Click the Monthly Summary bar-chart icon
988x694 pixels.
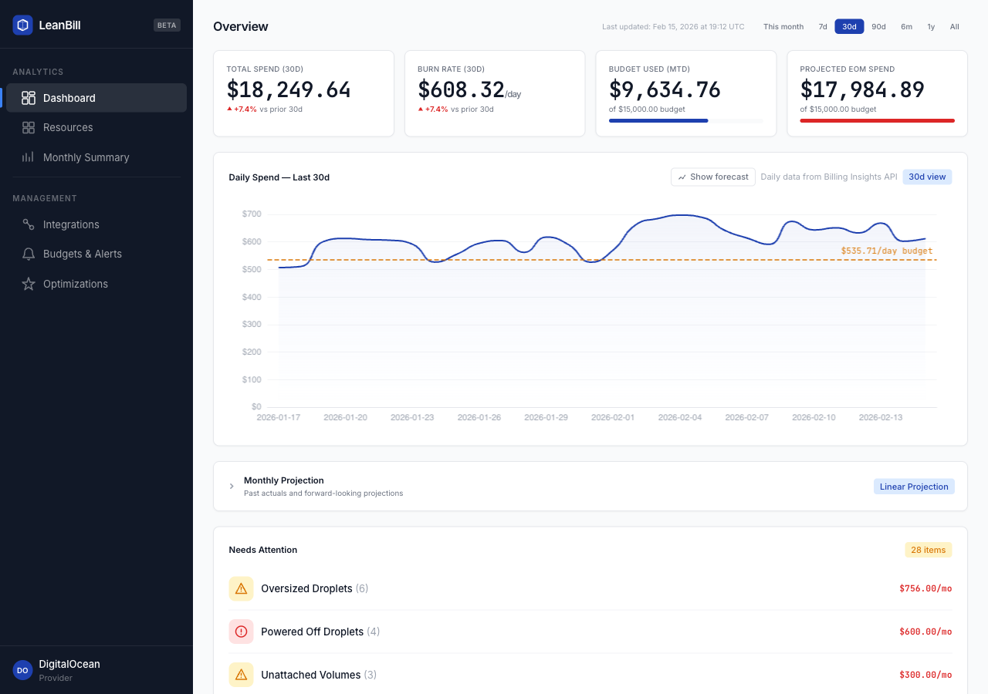click(x=29, y=157)
